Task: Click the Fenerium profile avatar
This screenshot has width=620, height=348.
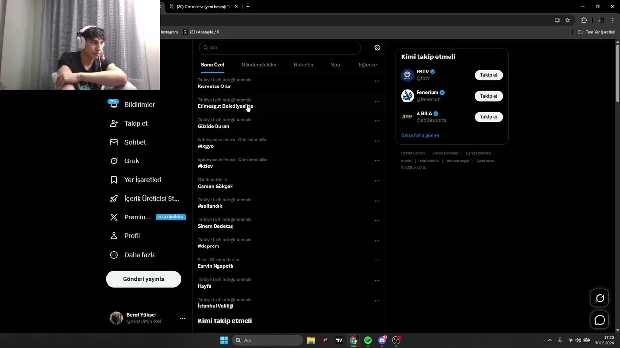Action: (x=407, y=96)
